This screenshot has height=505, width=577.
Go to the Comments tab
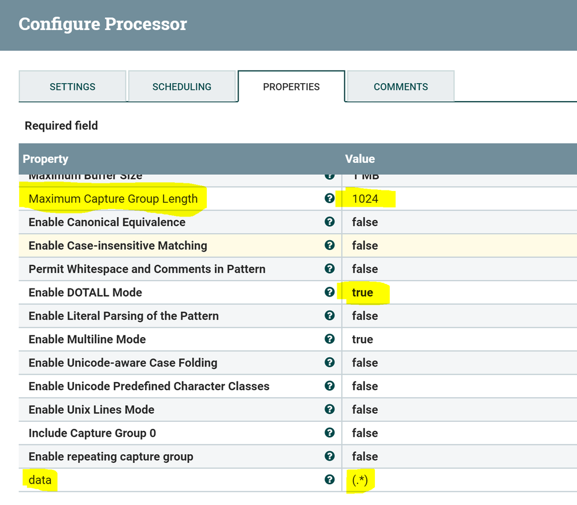(400, 87)
